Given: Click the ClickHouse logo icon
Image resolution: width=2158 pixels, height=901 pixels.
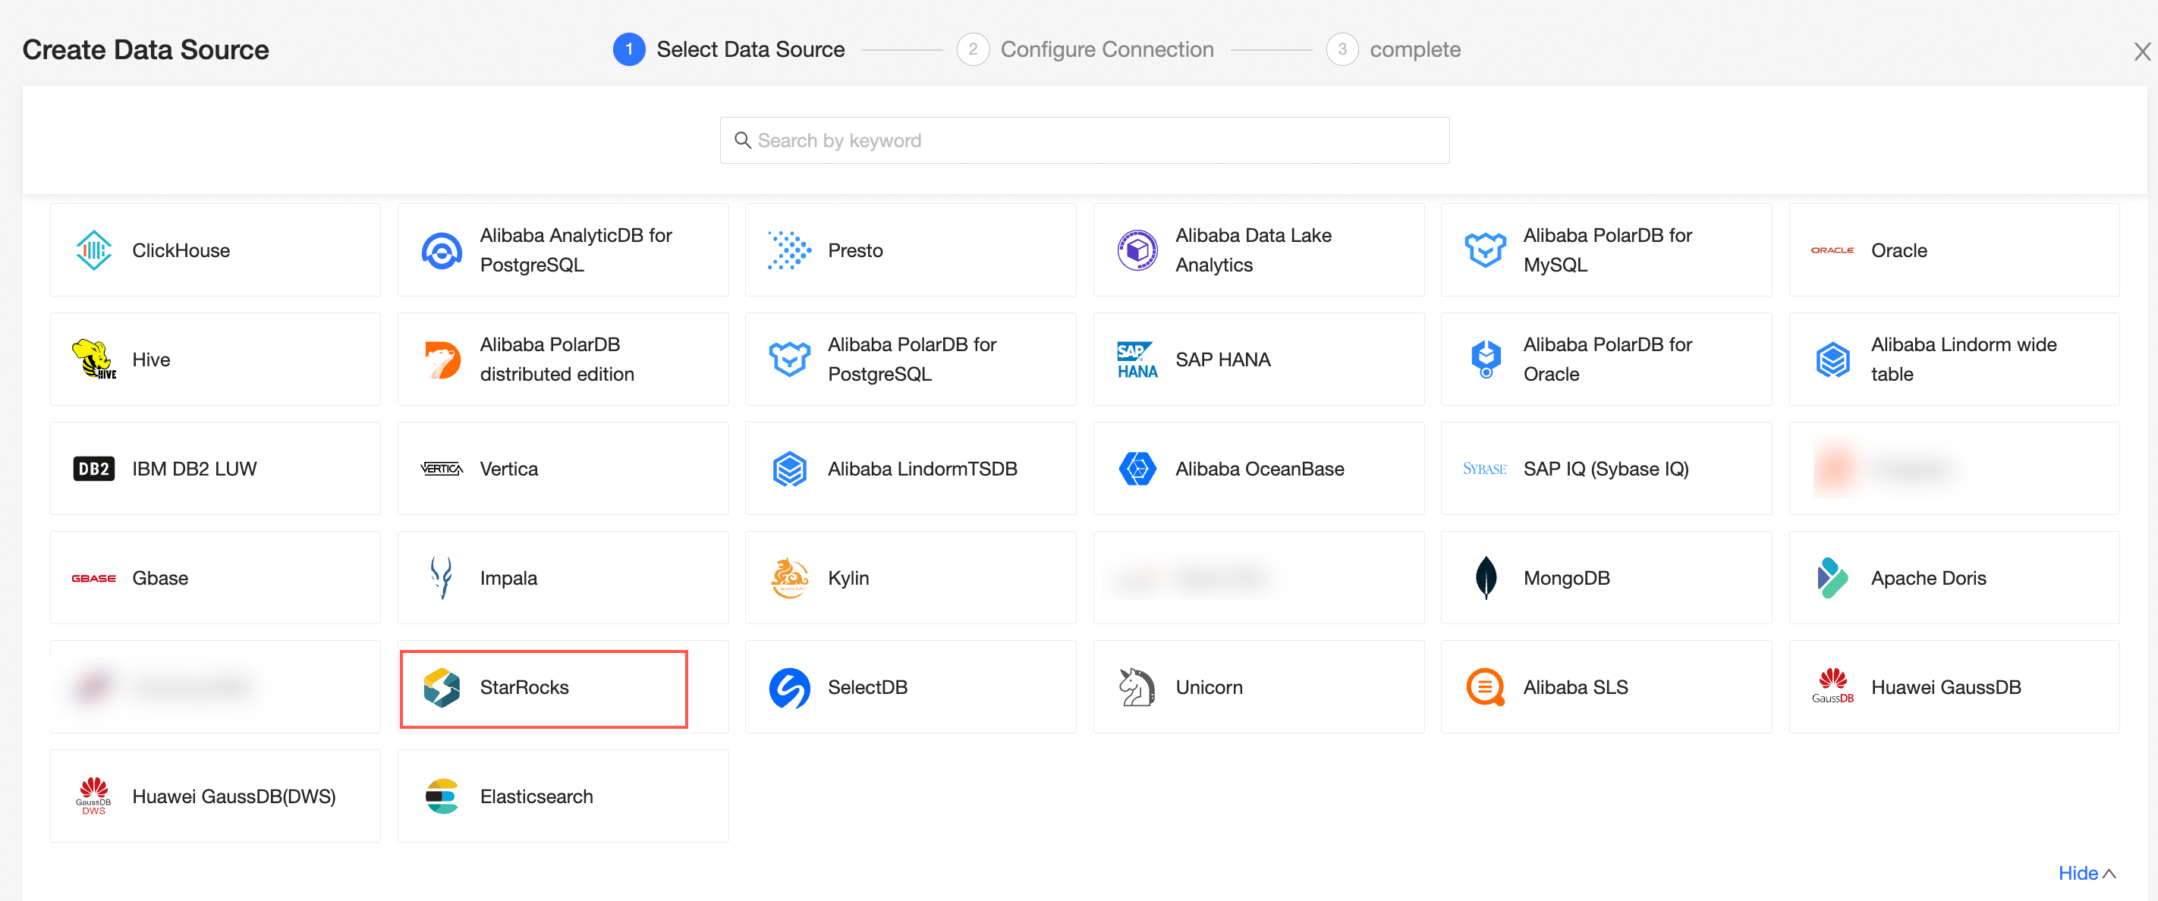Looking at the screenshot, I should (94, 250).
